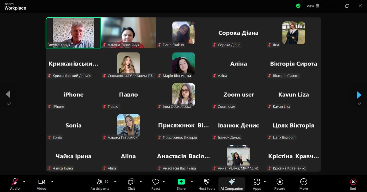Go to next gallery page arrow
367x192 pixels.
click(x=359, y=95)
